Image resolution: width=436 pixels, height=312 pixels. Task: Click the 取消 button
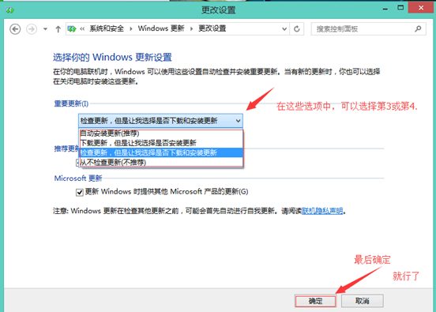pyautogui.click(x=363, y=301)
